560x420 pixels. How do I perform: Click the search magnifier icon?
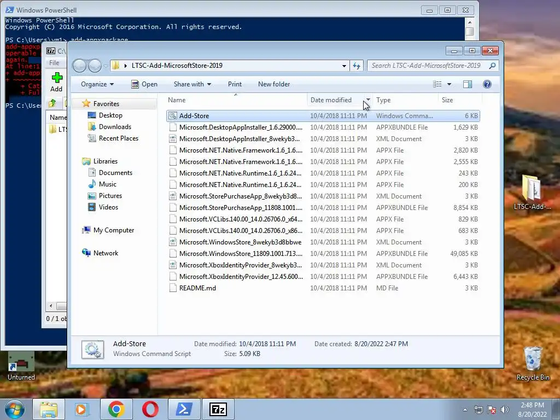coord(492,66)
